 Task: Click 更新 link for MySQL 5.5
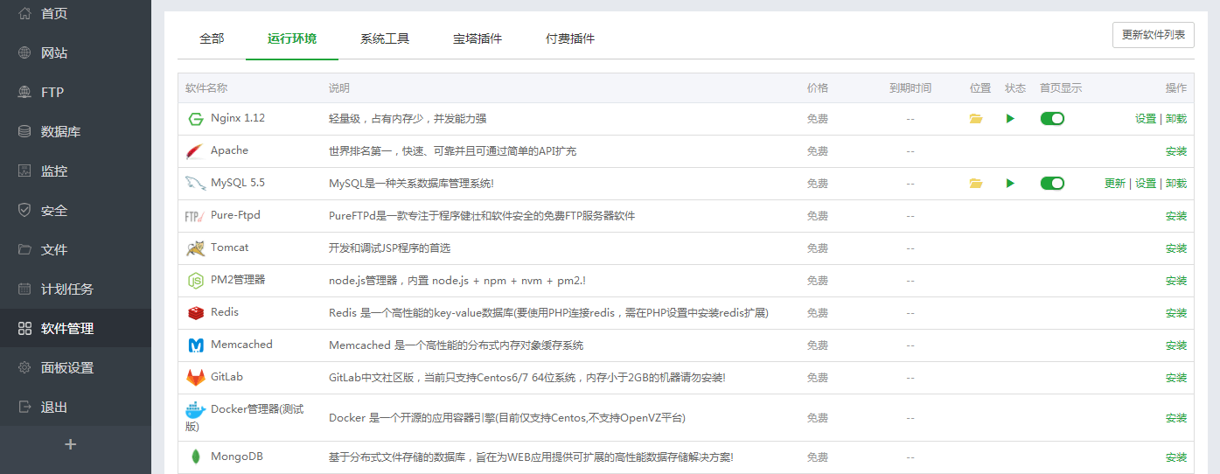[1115, 184]
